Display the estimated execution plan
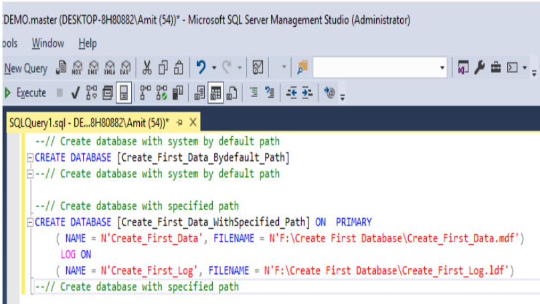This screenshot has height=304, width=540. [x=92, y=92]
